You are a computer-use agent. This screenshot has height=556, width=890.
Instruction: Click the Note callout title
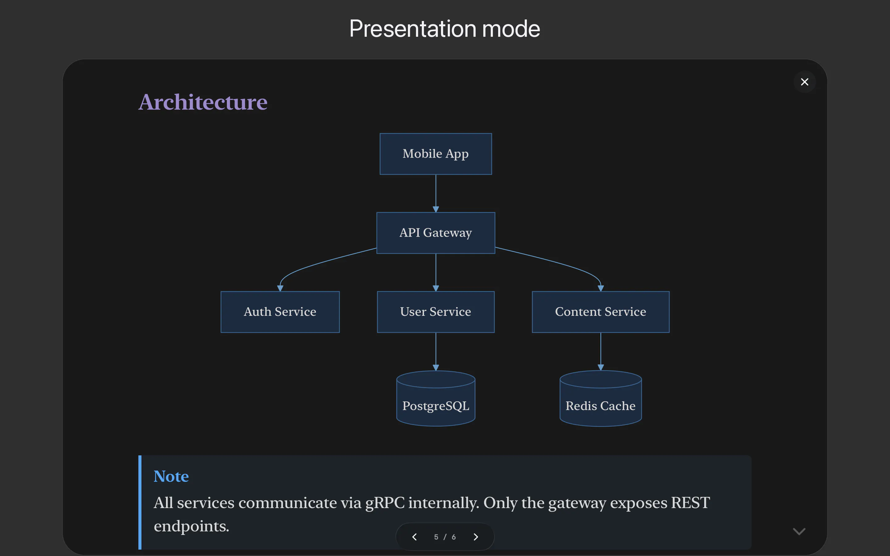click(171, 476)
